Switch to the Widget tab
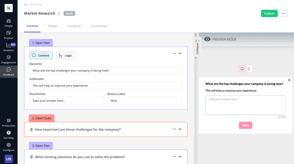Screen dimensions: 294x164 point(53,26)
